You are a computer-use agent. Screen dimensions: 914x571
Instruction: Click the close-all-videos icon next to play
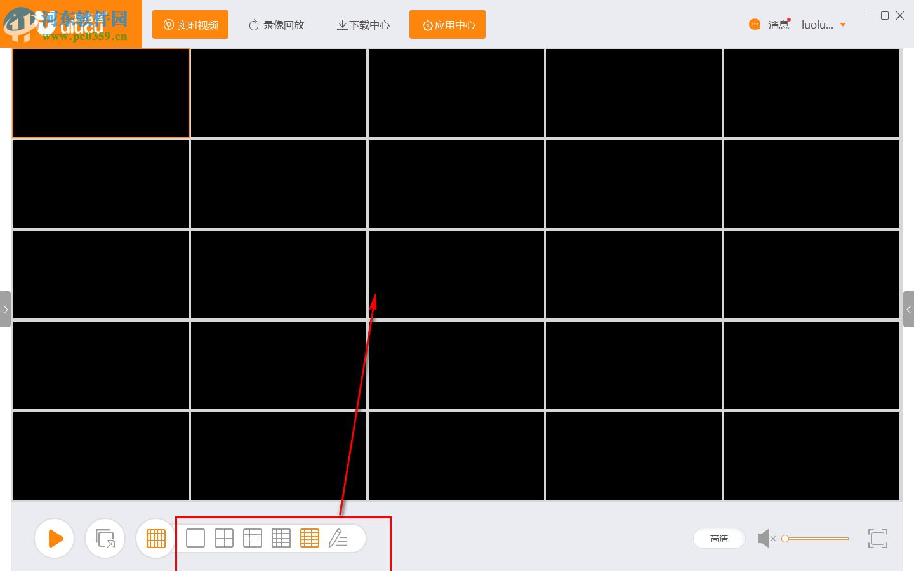pyautogui.click(x=105, y=538)
